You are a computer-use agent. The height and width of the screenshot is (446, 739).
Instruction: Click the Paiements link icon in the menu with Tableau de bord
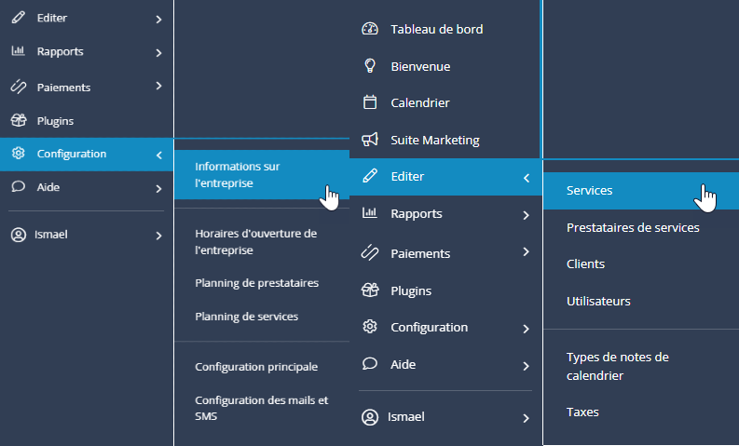point(370,252)
